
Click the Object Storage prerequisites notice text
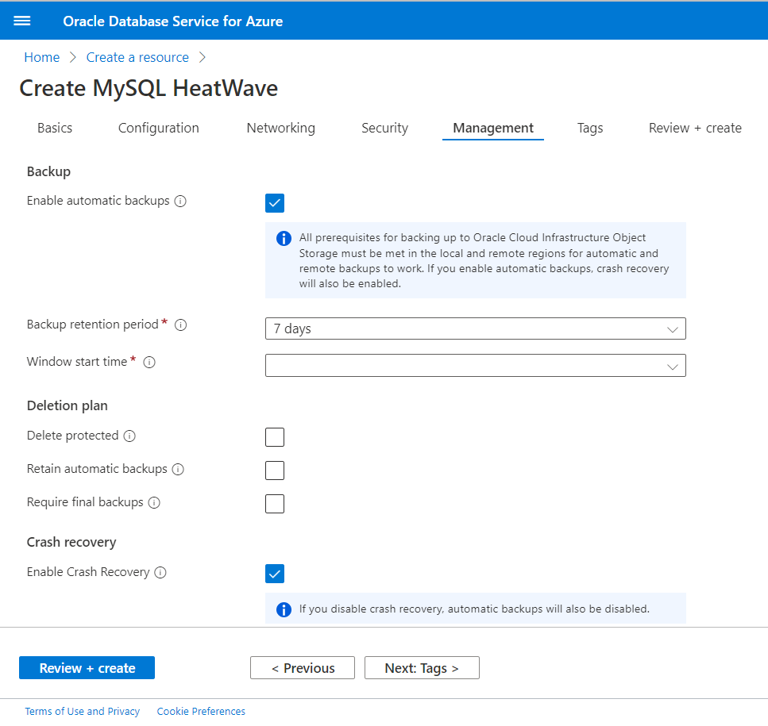pyautogui.click(x=484, y=260)
